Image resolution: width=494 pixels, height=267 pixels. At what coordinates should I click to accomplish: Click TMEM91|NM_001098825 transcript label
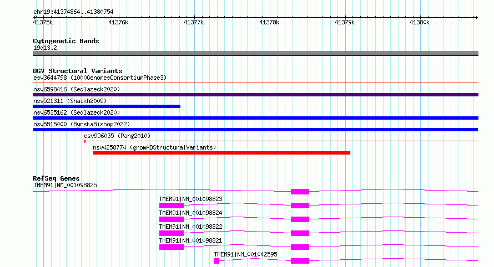pyautogui.click(x=65, y=185)
